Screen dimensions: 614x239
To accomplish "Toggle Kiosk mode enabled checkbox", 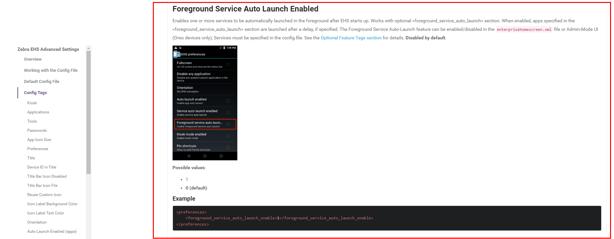I will point(228,136).
